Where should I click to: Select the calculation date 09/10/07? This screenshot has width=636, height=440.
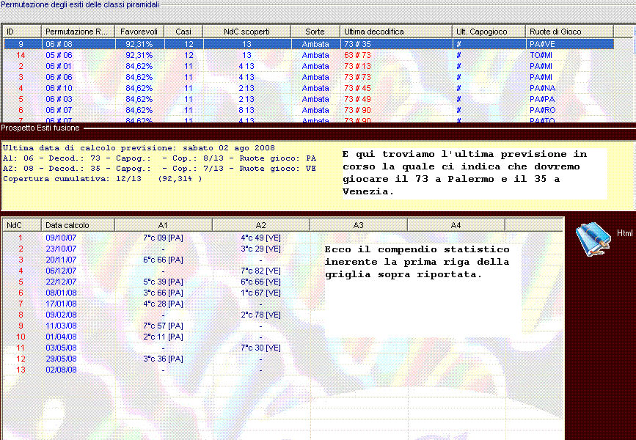click(x=61, y=238)
